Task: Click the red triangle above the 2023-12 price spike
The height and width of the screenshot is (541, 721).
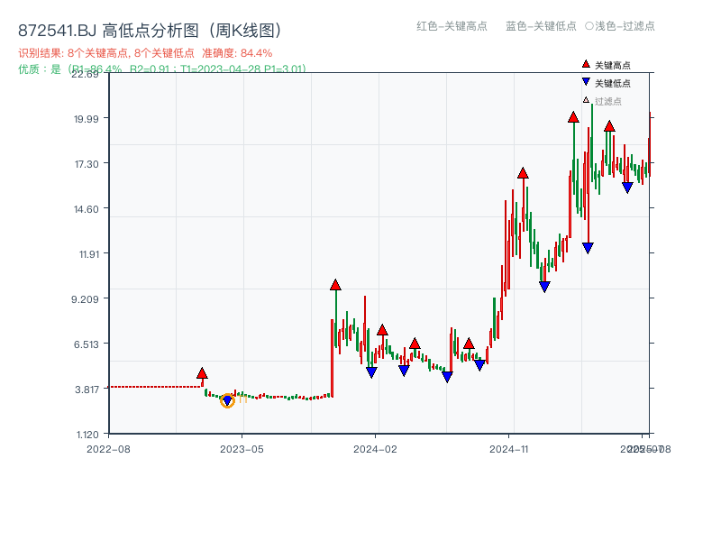Action: tap(334, 284)
